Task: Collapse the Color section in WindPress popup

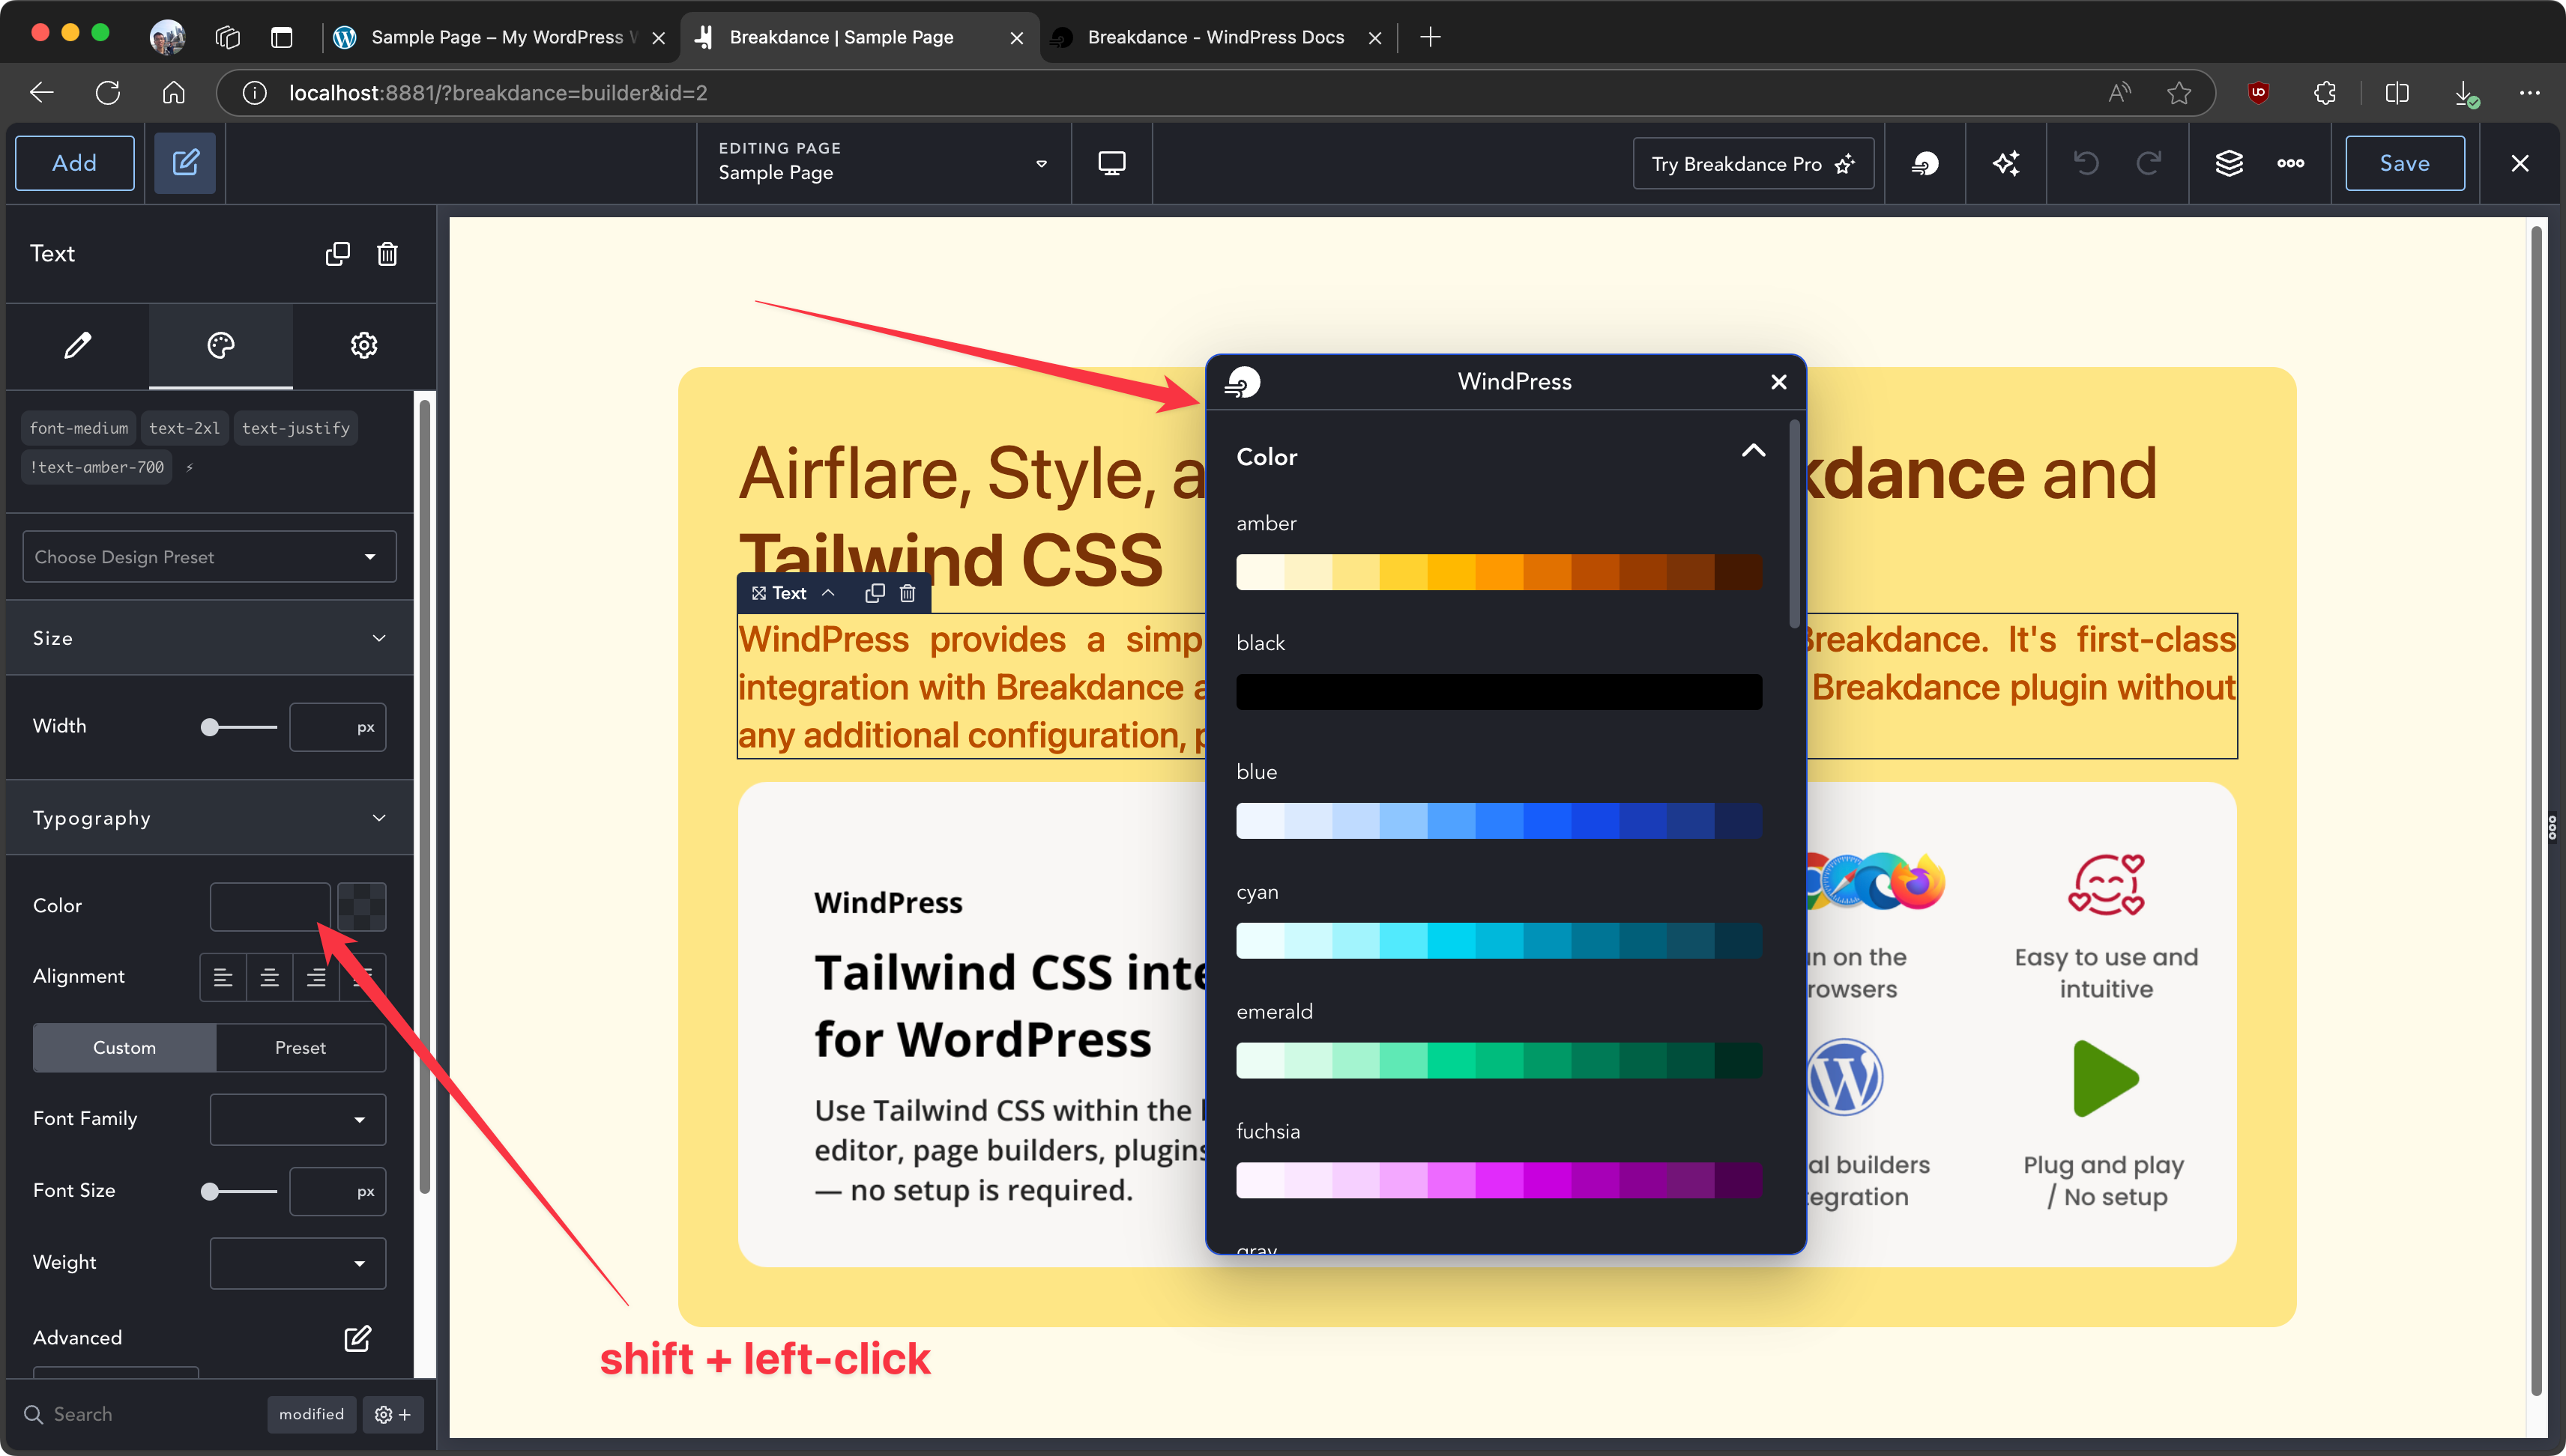Action: point(1753,452)
